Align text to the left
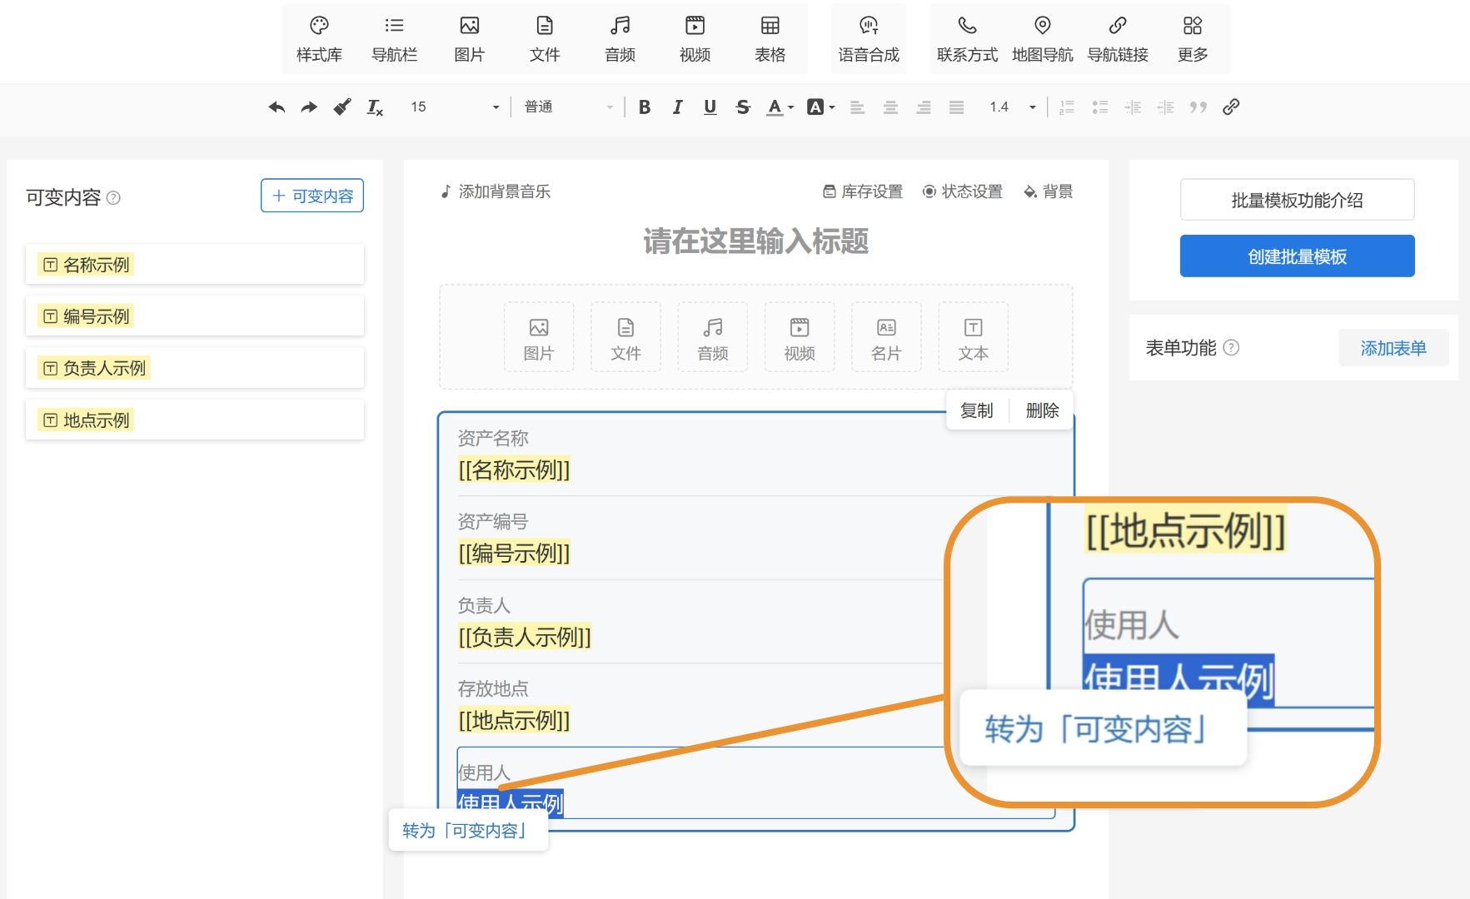 (x=857, y=107)
